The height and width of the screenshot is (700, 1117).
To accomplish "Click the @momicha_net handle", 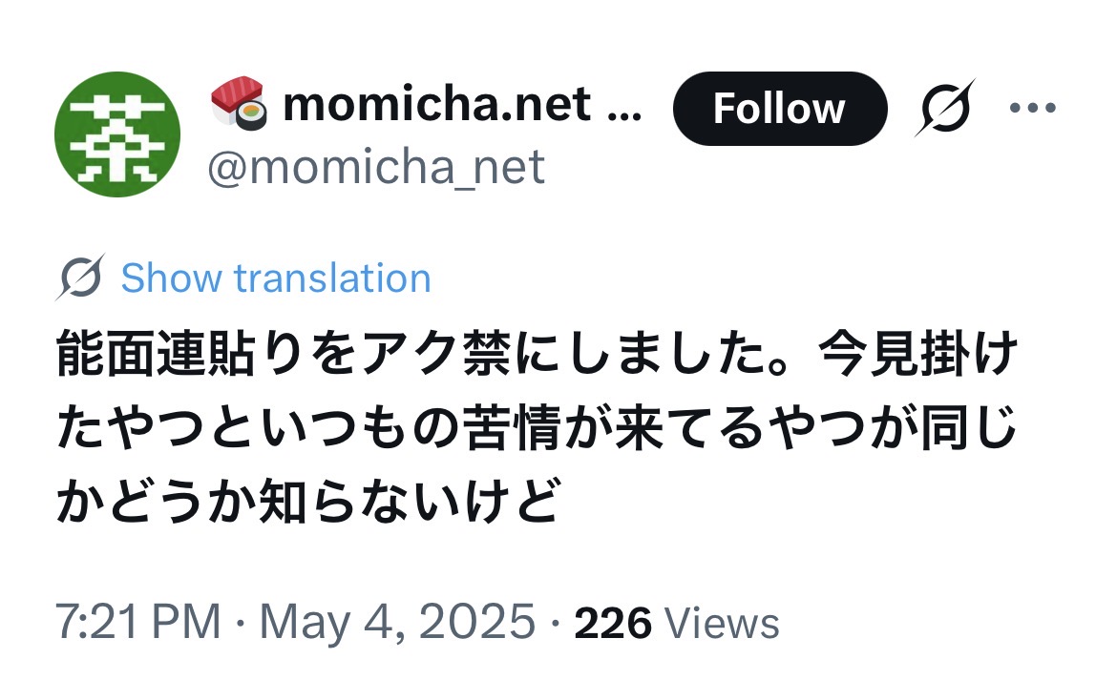I will 377,167.
